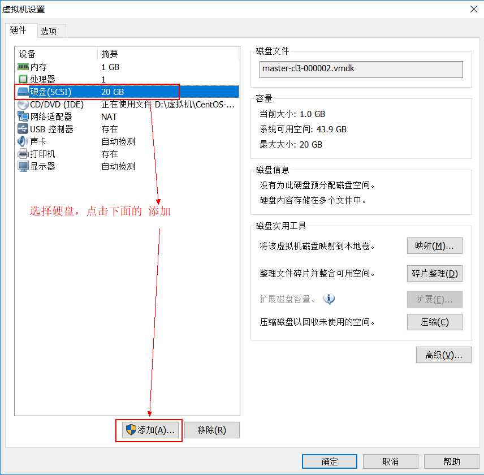Viewport: 484px width, 475px height.
Task: Click the hard disk (SCSI) icon
Action: [23, 92]
